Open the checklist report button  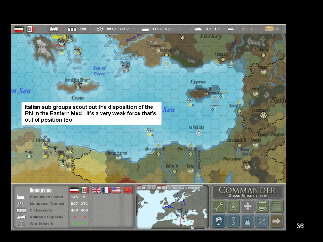point(277,206)
